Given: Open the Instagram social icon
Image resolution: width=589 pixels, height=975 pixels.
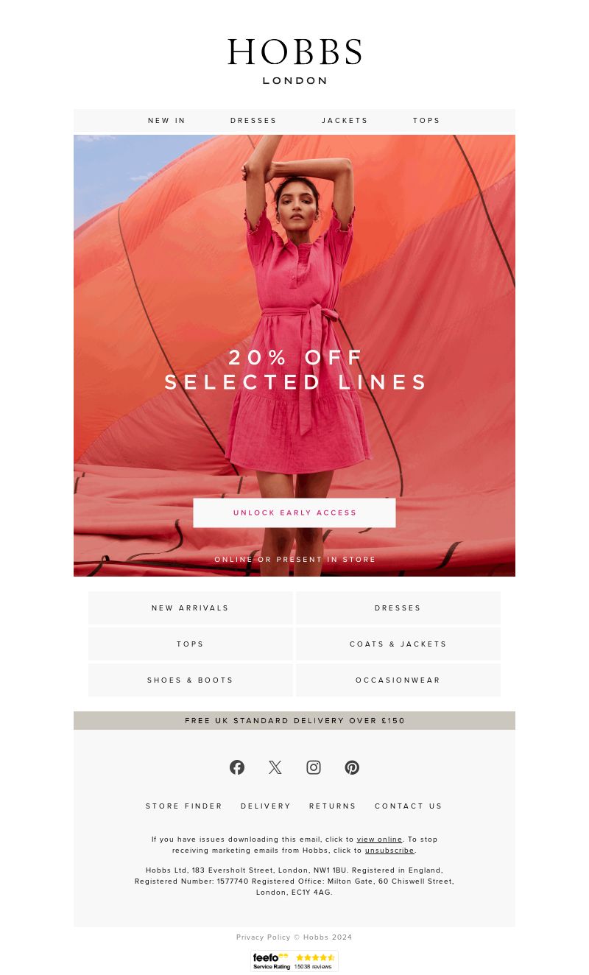Looking at the screenshot, I should [314, 767].
